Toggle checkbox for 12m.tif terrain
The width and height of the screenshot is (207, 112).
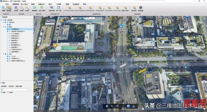pyautogui.click(x=7, y=56)
